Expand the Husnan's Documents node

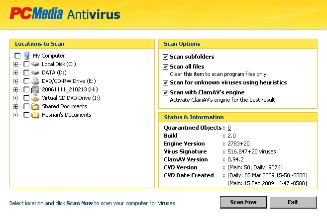tap(15, 115)
